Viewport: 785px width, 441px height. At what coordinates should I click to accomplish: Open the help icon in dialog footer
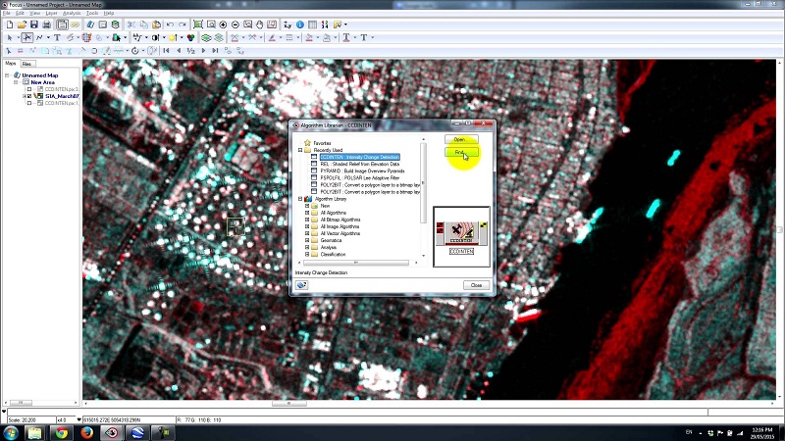(x=302, y=285)
